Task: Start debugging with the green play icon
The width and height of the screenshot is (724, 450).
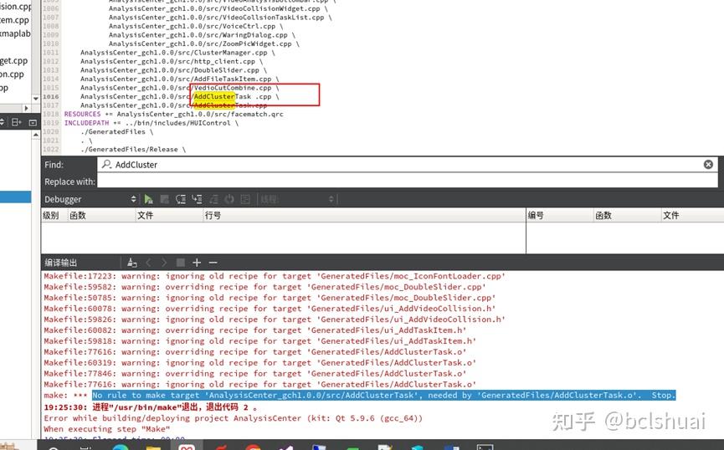Action: (148, 199)
